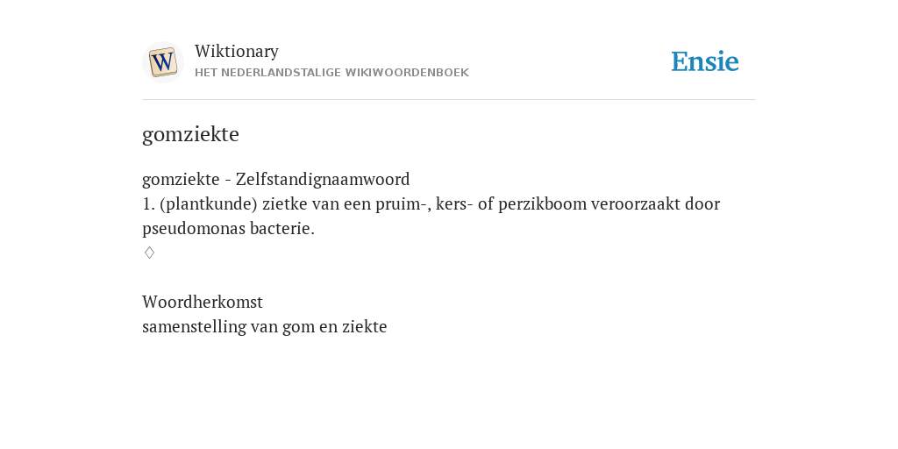The image size is (898, 449).
Task: Click the word (plantkunde) in the definition
Action: pyautogui.click(x=209, y=203)
